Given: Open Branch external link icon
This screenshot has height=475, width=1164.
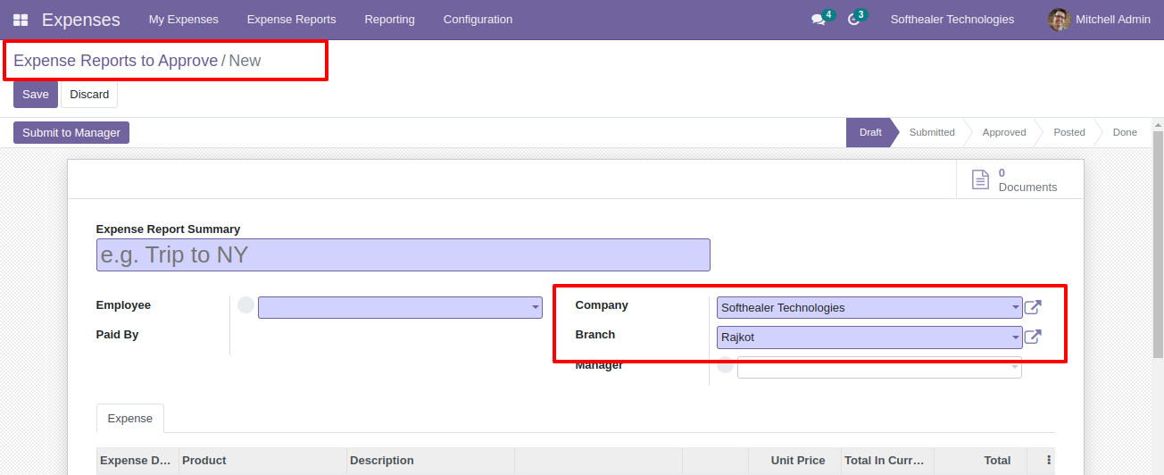Looking at the screenshot, I should click(1033, 337).
